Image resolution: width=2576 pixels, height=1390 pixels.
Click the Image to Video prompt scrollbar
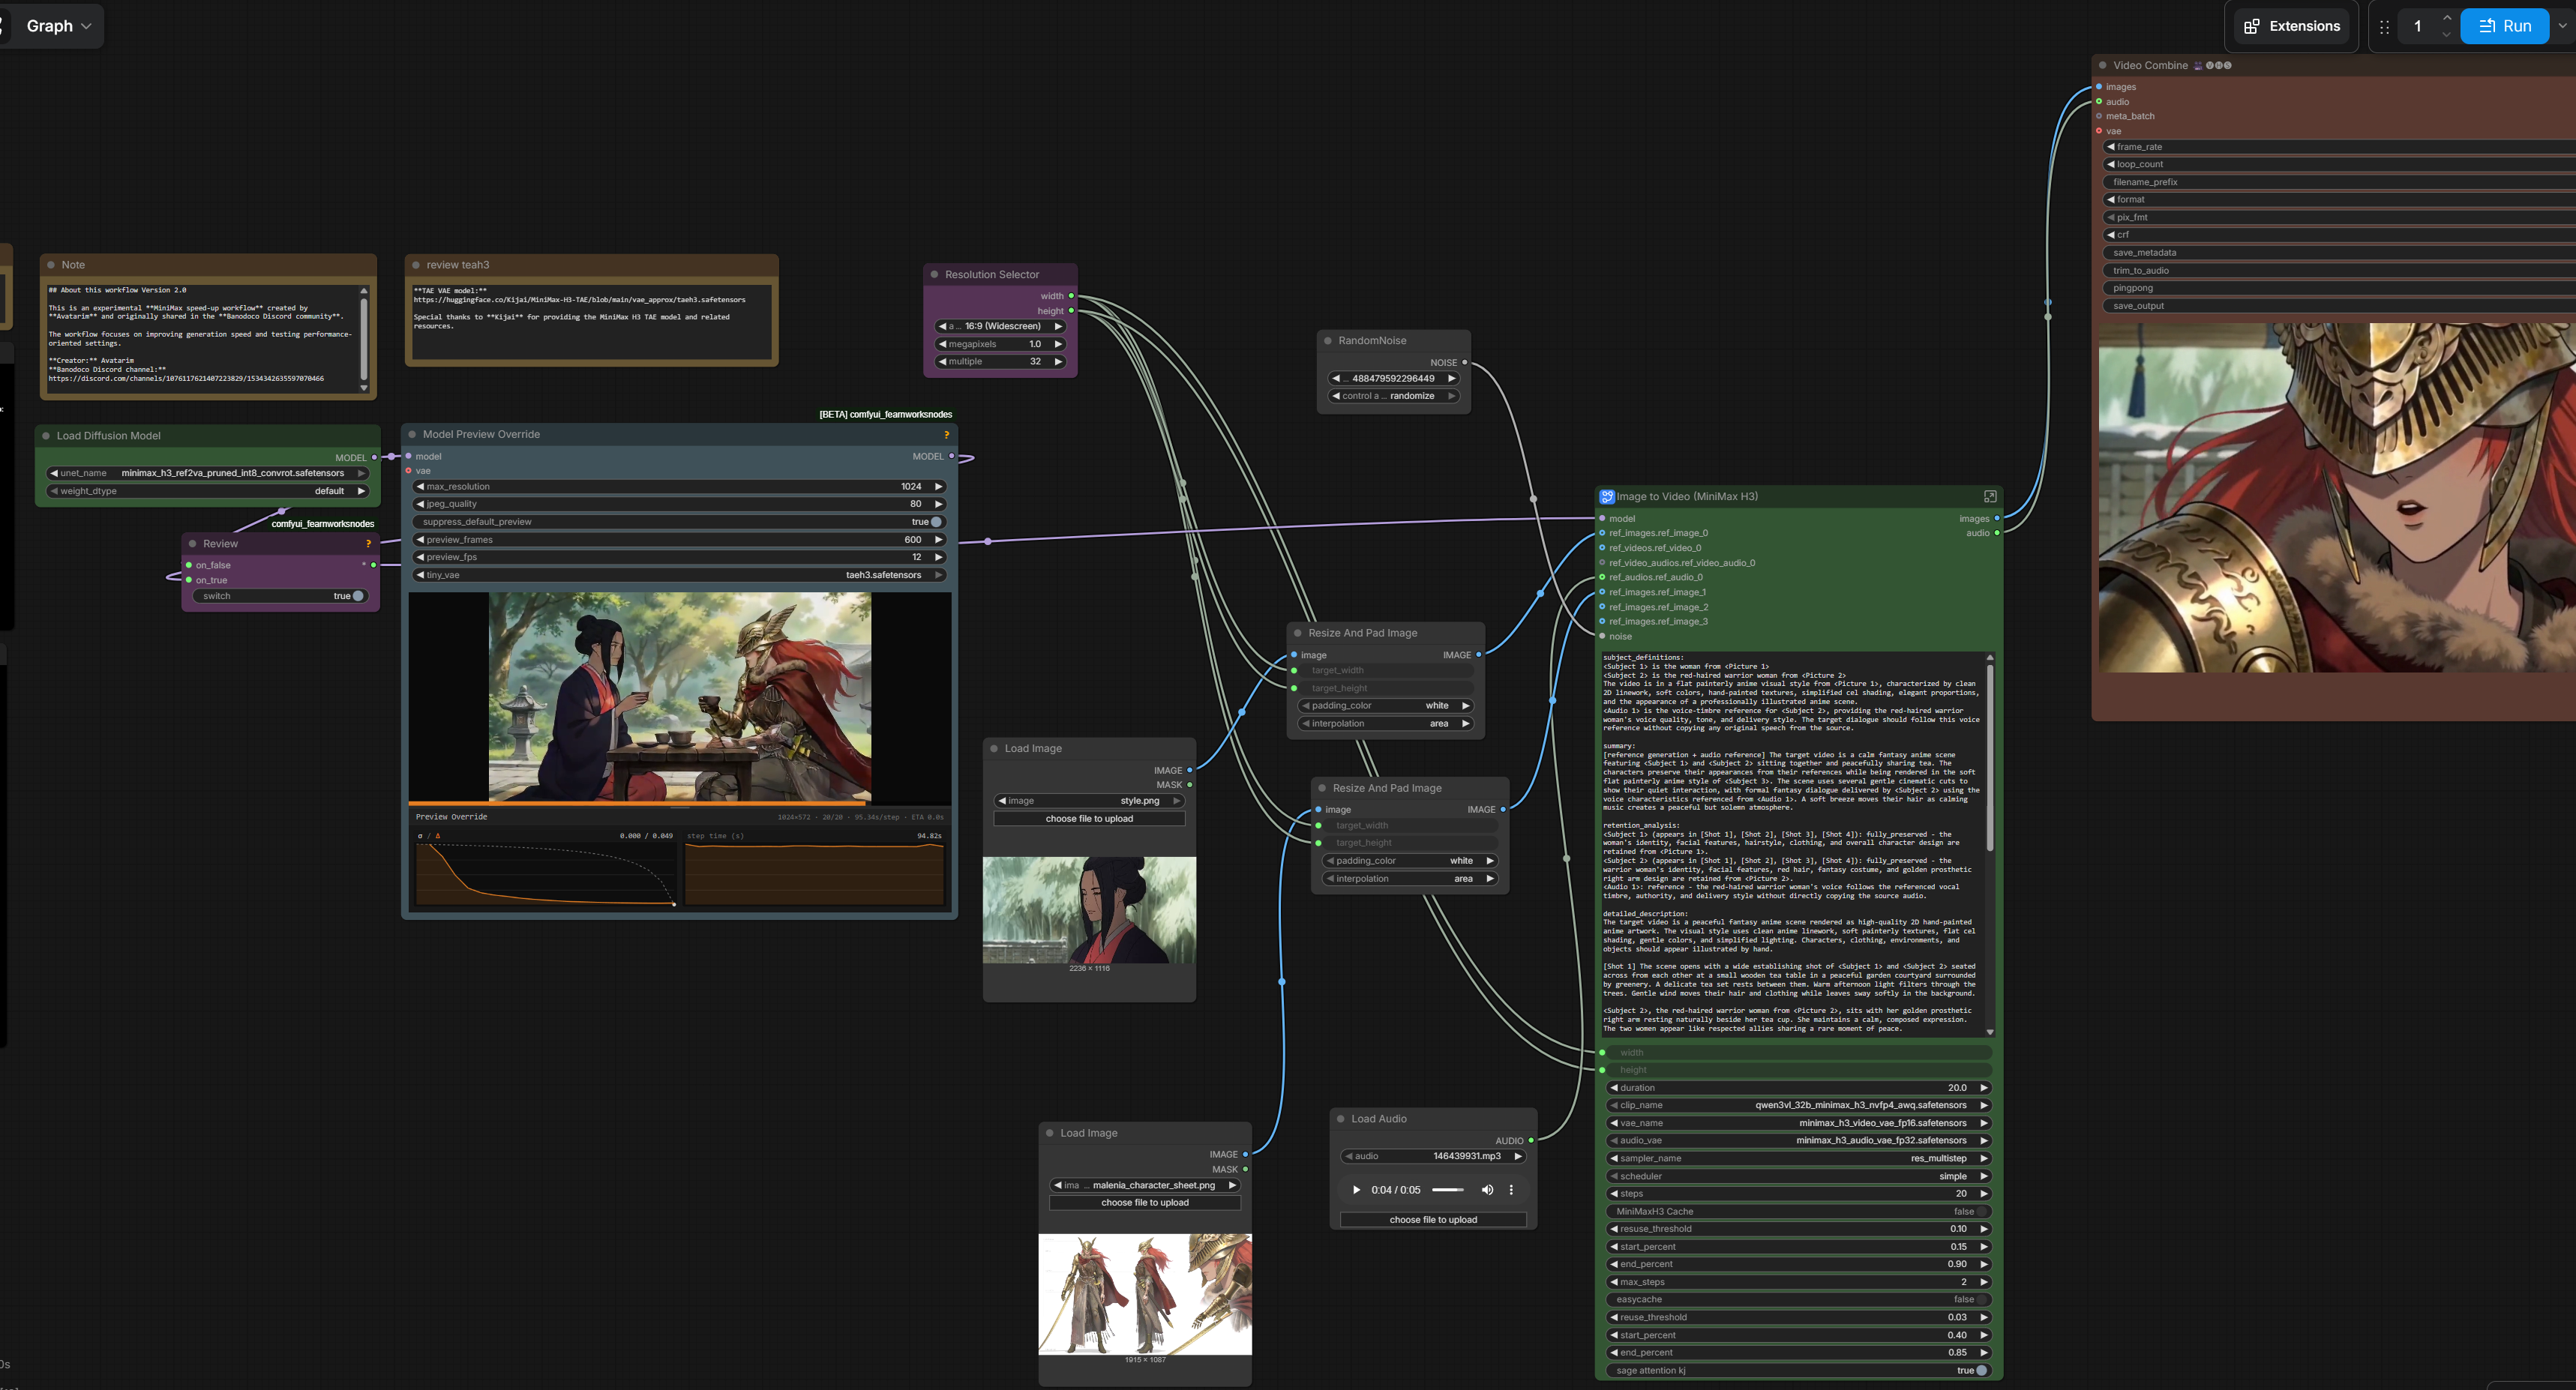[x=1989, y=757]
